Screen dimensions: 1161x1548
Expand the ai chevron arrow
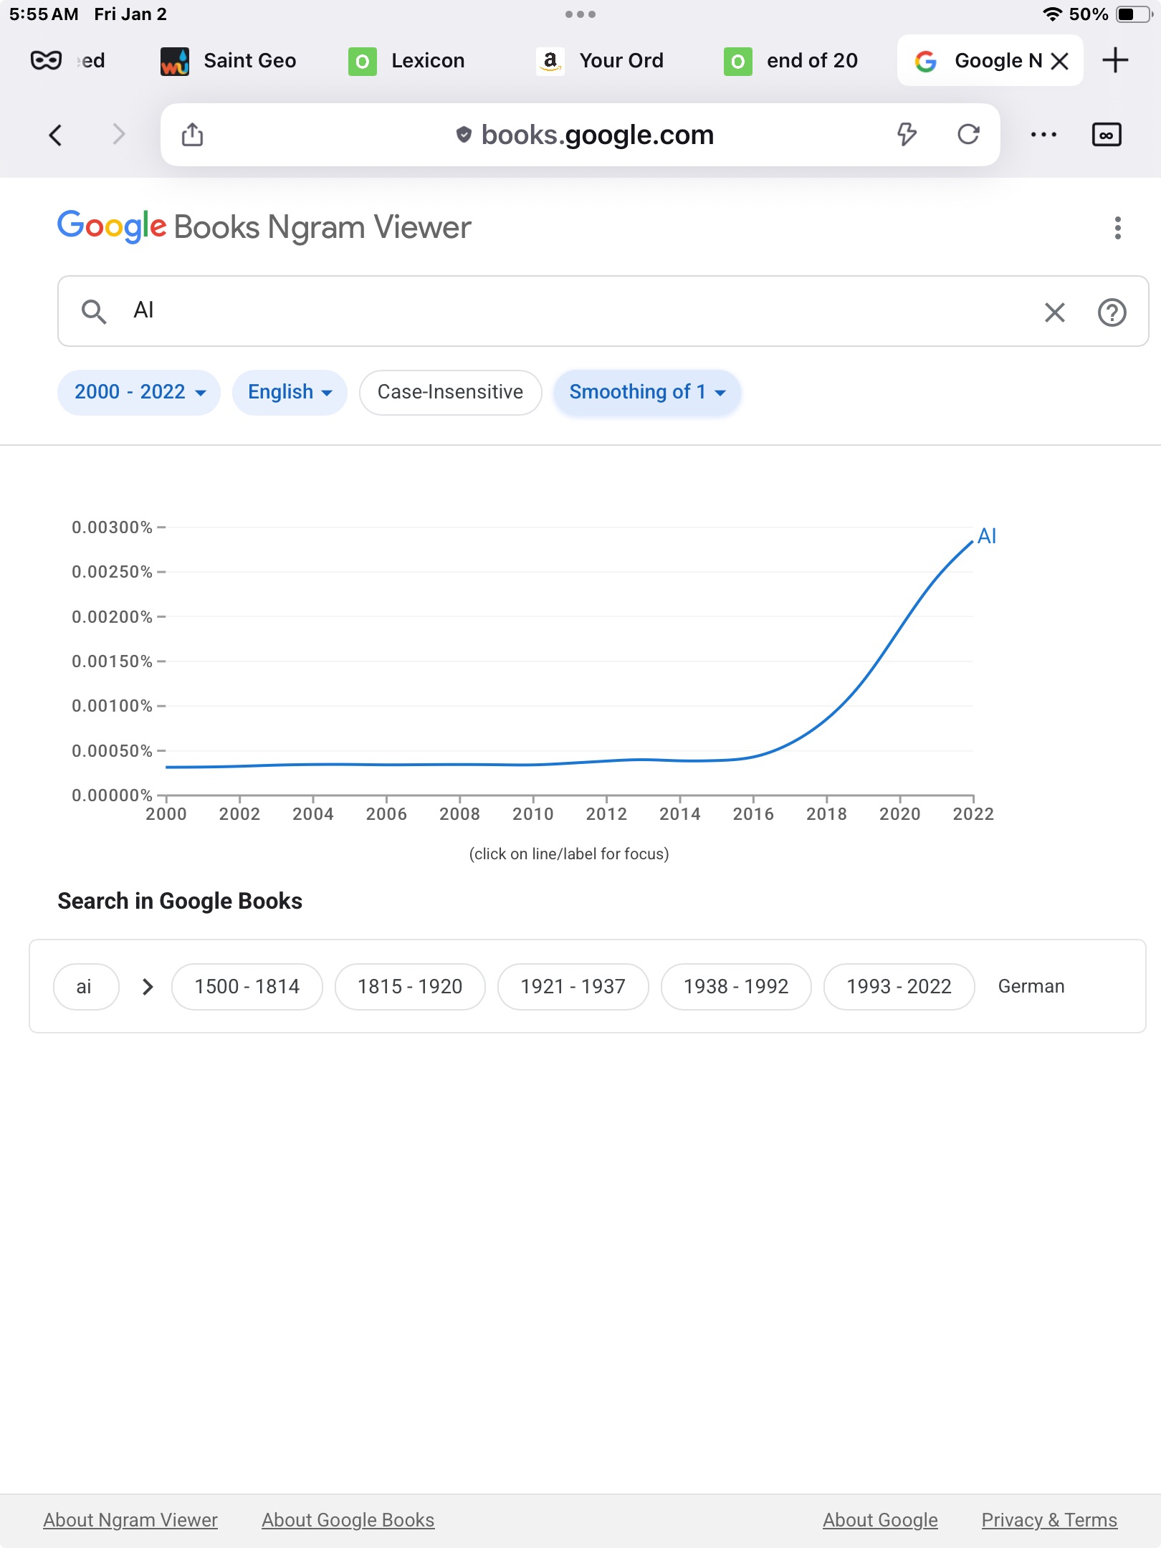coord(148,986)
